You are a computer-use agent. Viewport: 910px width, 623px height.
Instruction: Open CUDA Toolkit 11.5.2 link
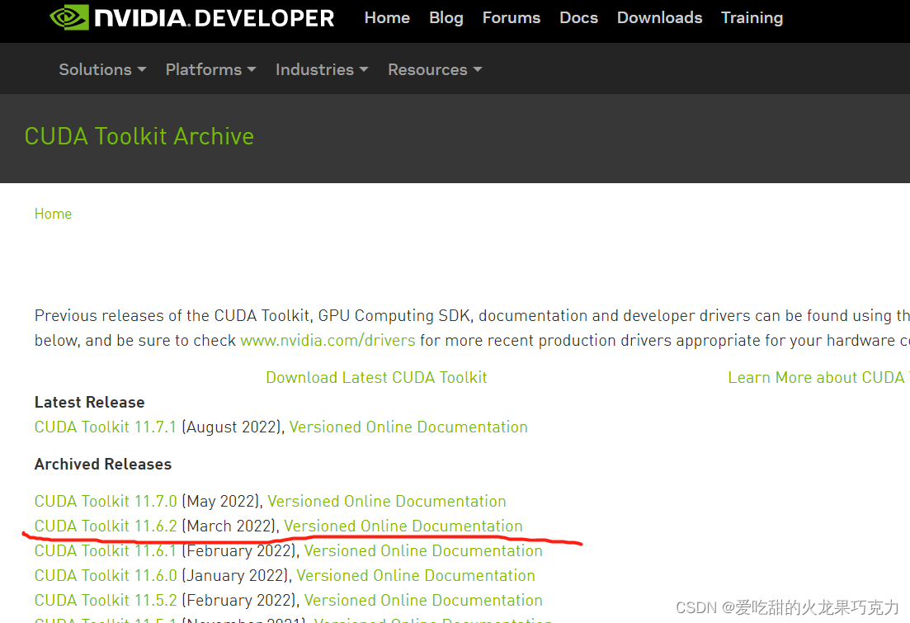coord(106,601)
